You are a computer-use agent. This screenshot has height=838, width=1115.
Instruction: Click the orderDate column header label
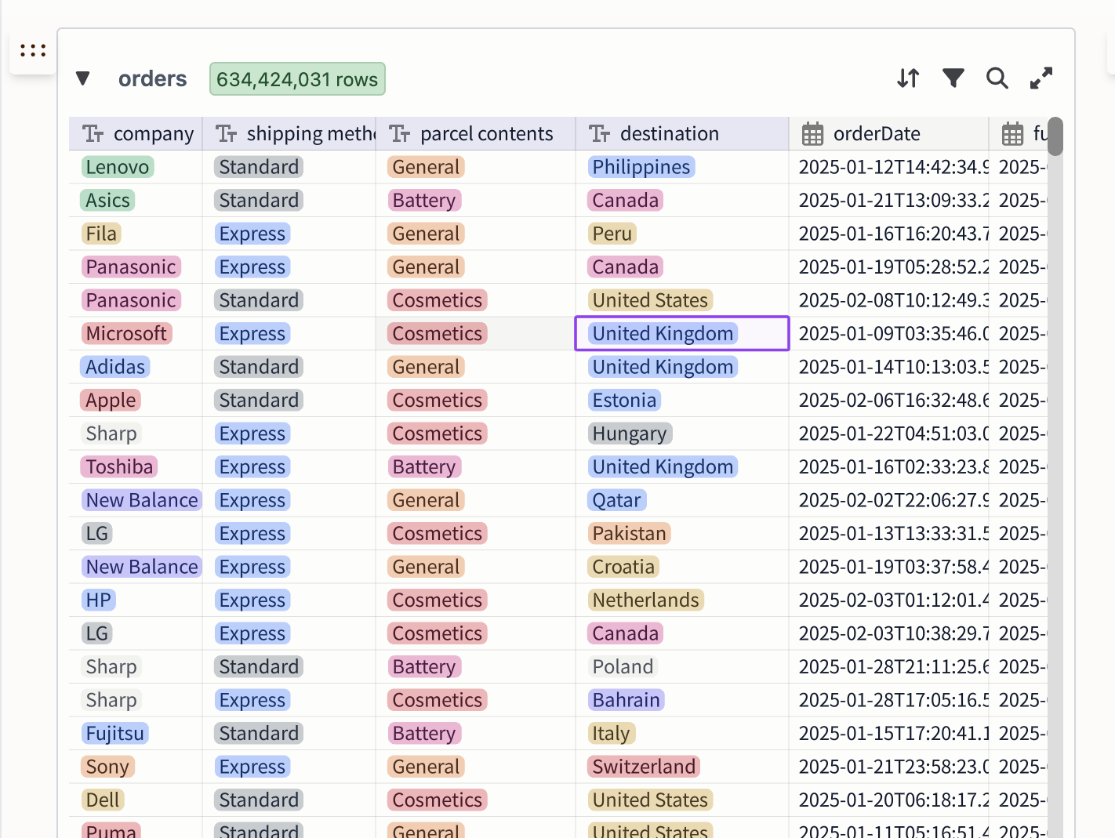(877, 134)
